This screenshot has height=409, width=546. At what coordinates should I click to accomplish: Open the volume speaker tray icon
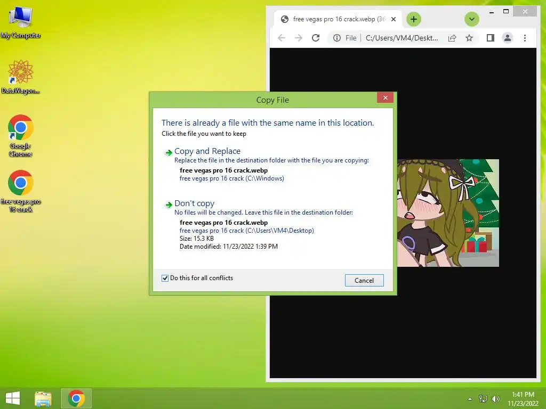[495, 398]
